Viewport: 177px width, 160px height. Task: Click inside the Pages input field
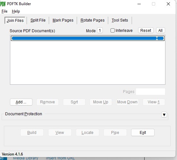150,91
